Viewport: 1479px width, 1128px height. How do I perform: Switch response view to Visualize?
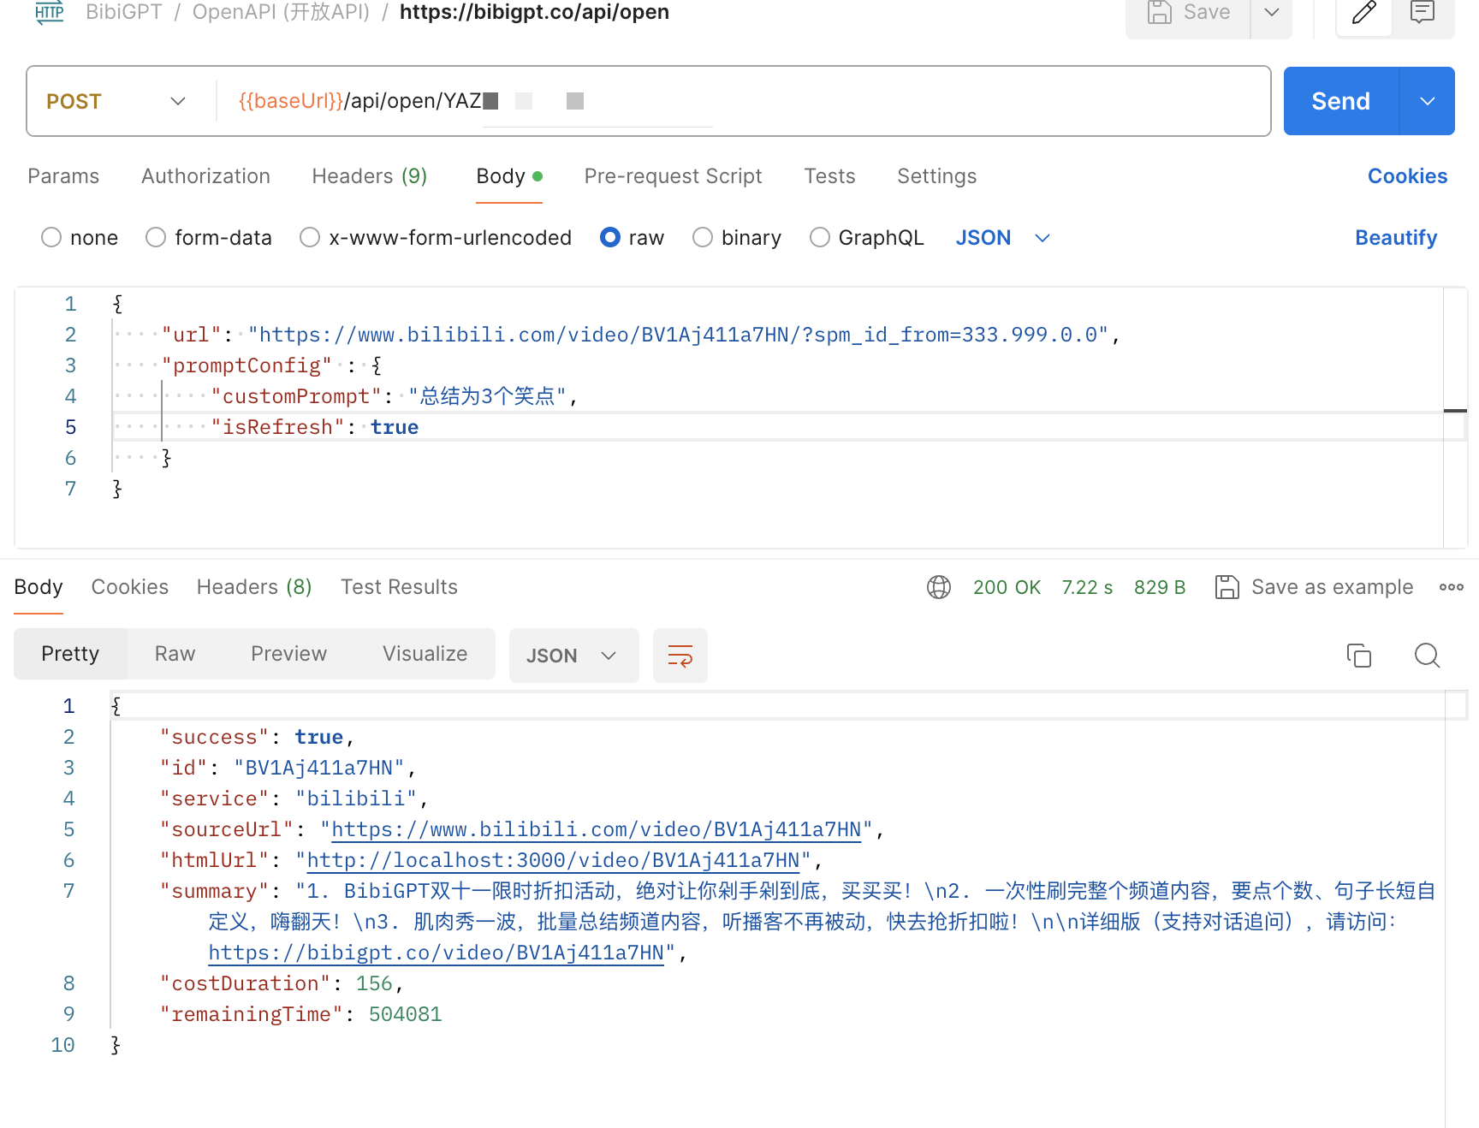click(x=425, y=654)
